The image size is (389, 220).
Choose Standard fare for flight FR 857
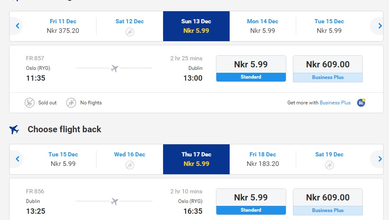pos(251,69)
